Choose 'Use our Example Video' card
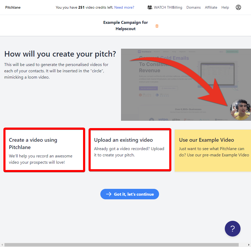The image size is (251, 247). [x=212, y=150]
